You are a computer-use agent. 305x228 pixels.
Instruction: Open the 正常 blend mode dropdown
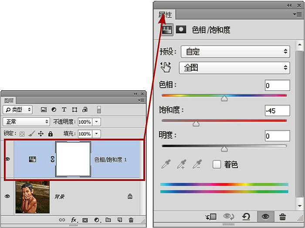click(x=27, y=122)
